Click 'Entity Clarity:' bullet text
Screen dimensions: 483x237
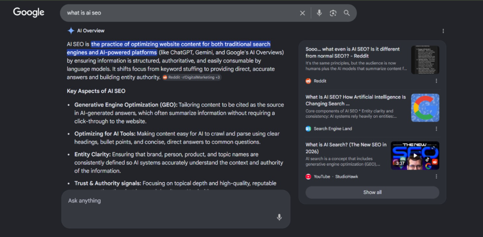[x=92, y=154]
